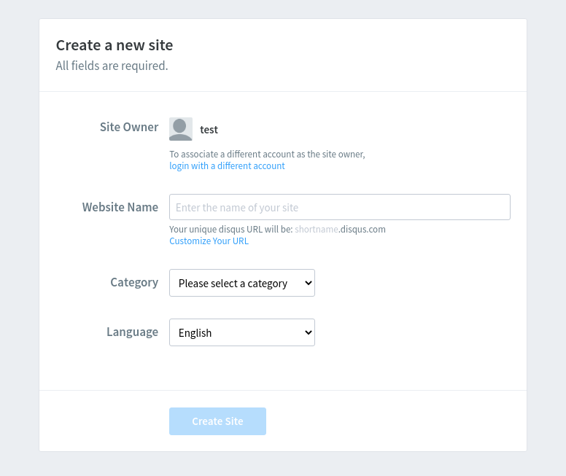Click the "All fields are required." subtitle
The height and width of the screenshot is (476, 566).
[x=112, y=66]
